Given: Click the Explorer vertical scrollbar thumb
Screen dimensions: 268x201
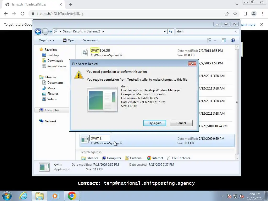Looking at the screenshot, I should [x=237, y=102].
